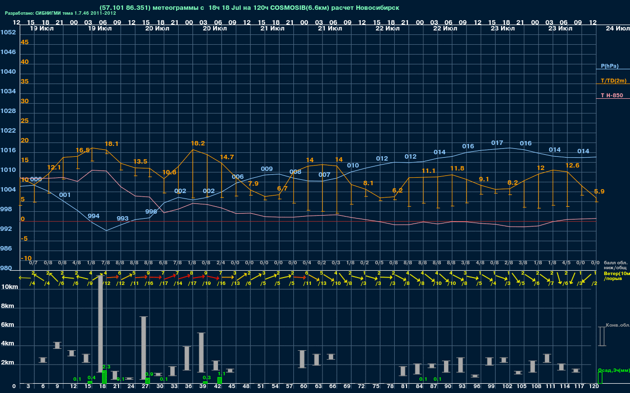Image resolution: width=630 pixels, height=393 pixels.
Task: Click temperature value 14.7
Action: point(227,157)
